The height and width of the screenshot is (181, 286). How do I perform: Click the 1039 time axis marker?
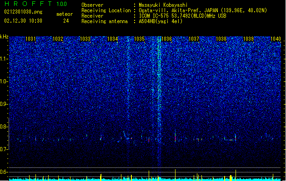click(248, 39)
